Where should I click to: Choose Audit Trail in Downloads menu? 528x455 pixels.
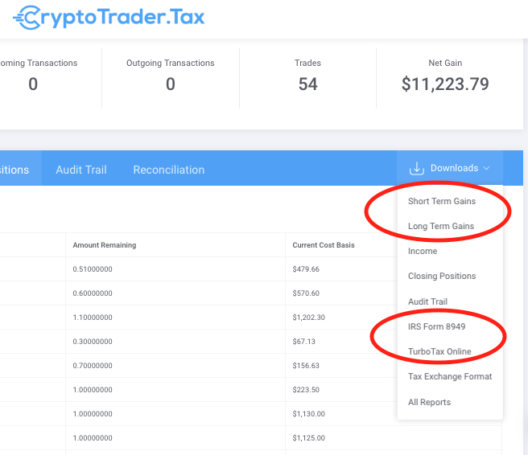point(427,301)
